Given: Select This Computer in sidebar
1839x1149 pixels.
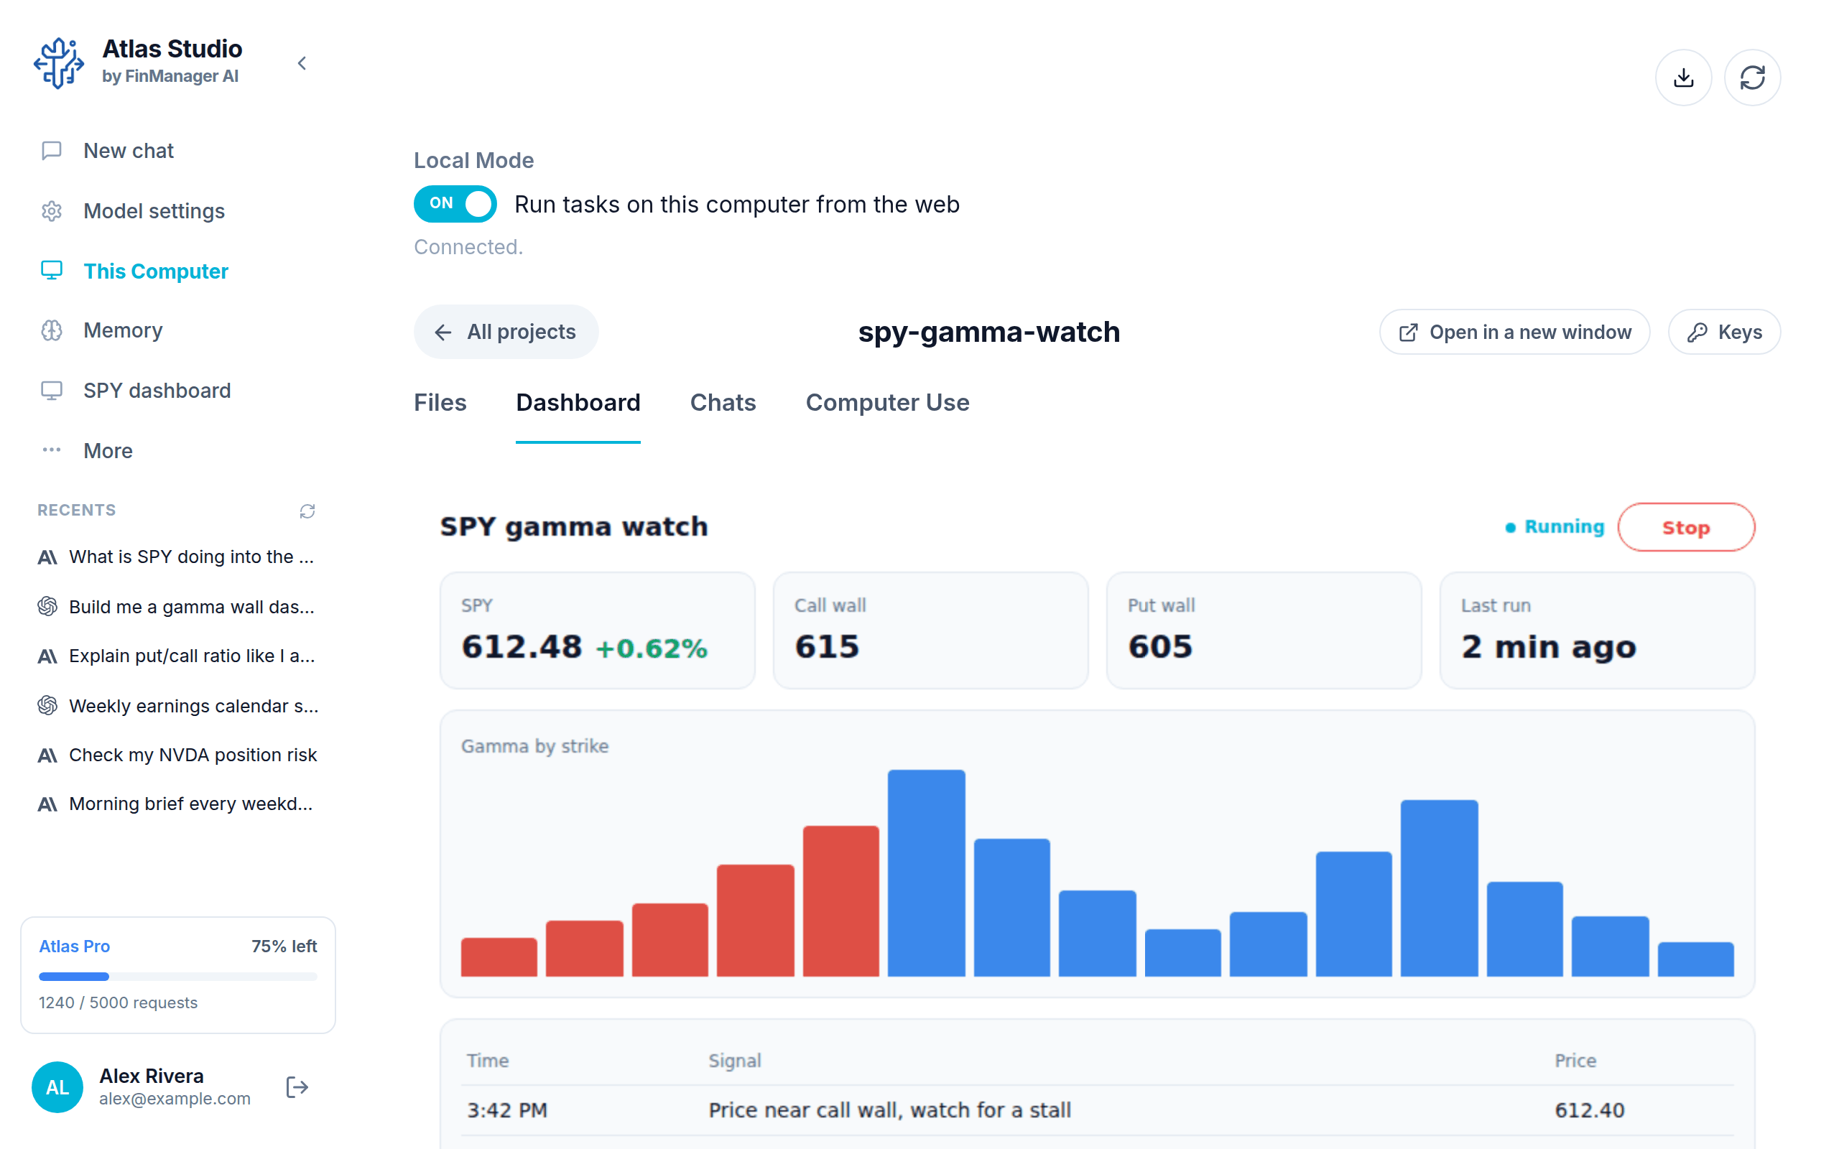Looking at the screenshot, I should (179, 271).
